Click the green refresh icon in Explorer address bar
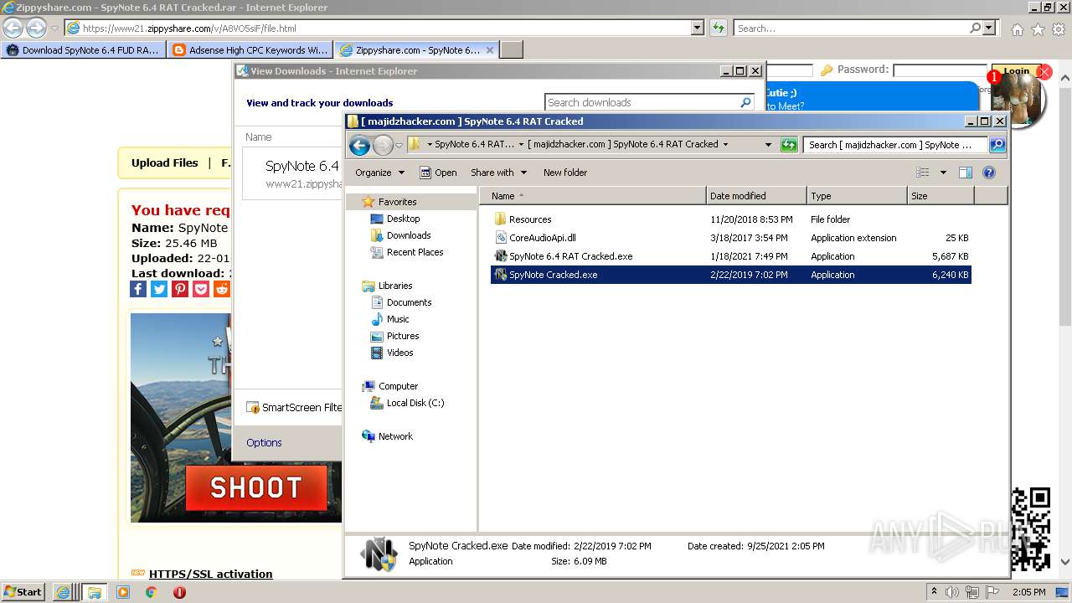 (x=789, y=145)
